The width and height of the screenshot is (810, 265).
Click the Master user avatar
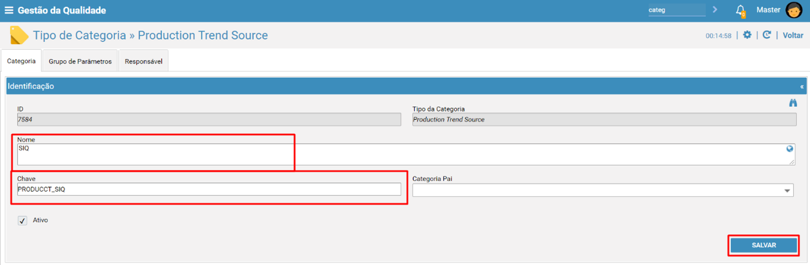(x=794, y=10)
